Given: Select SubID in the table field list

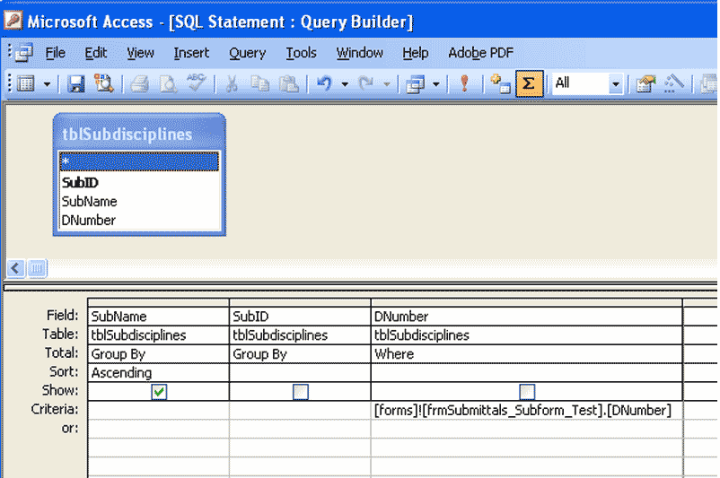Looking at the screenshot, I should click(139, 182).
